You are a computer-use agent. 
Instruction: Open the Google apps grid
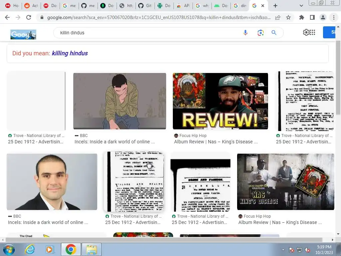click(x=312, y=32)
